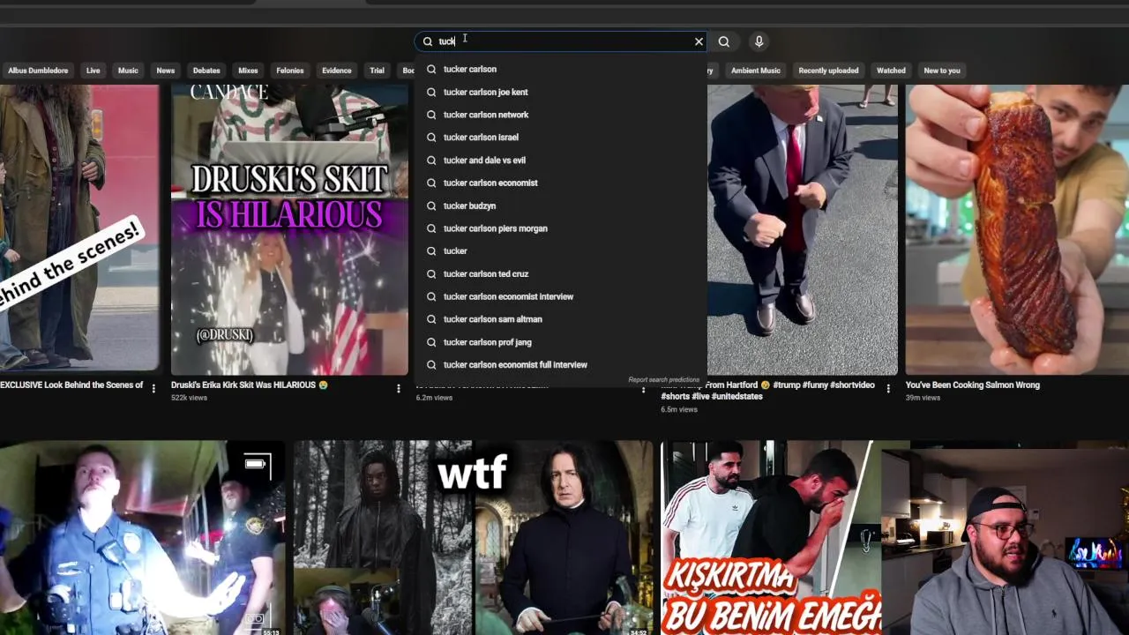Click search icon beside 'tucker carlson sam altman'

[431, 319]
